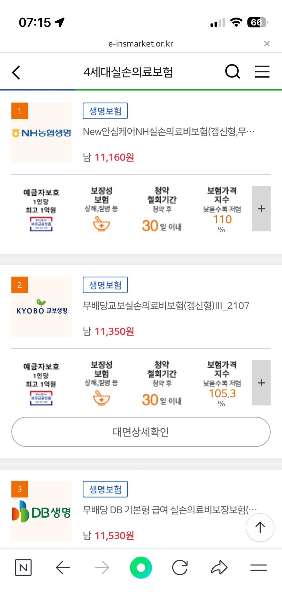Open Naver home with the N icon
Viewport: 282px width, 612px height.
click(23, 567)
